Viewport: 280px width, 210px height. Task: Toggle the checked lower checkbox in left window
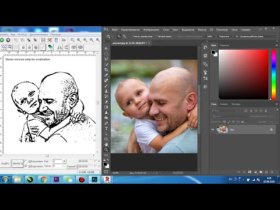[26, 166]
